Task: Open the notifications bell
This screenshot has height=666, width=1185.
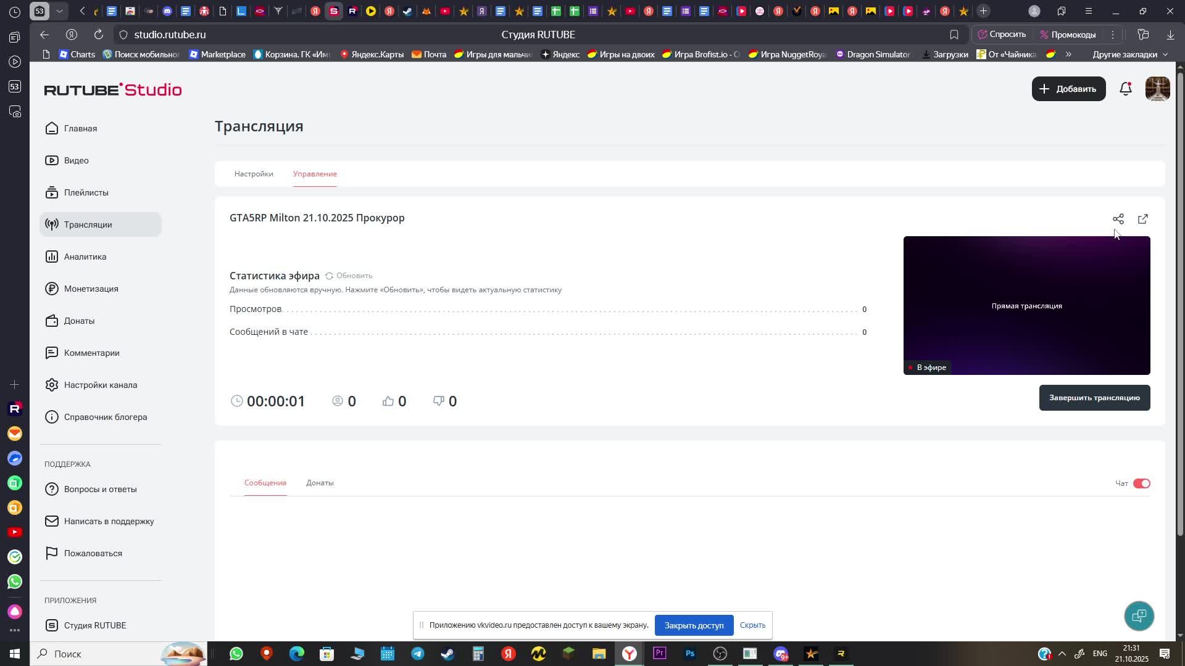Action: tap(1126, 89)
